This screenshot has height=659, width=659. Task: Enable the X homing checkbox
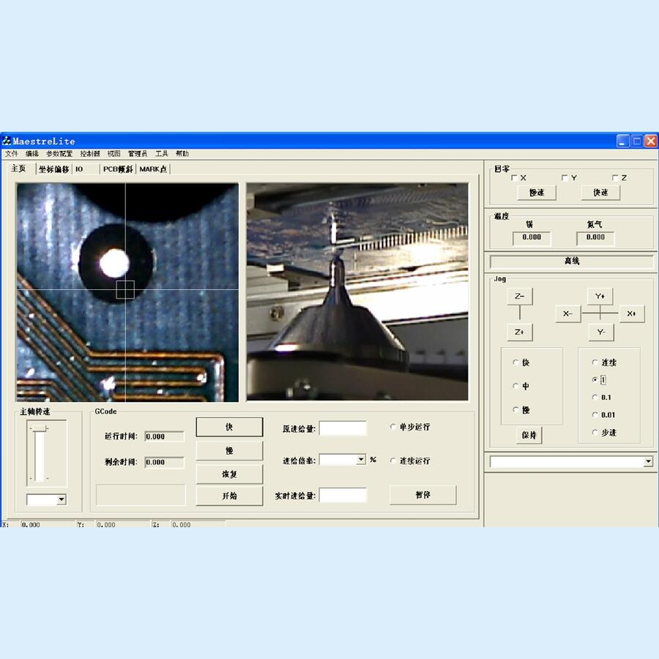[515, 178]
